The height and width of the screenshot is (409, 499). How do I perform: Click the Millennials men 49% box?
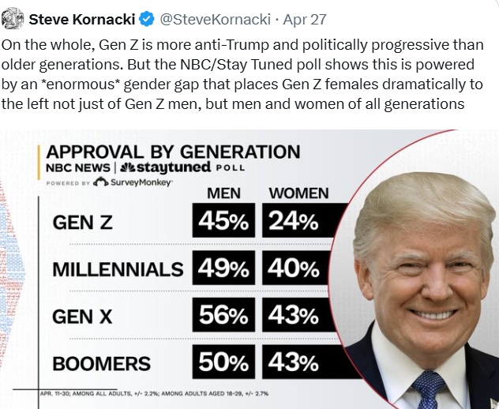click(x=223, y=269)
